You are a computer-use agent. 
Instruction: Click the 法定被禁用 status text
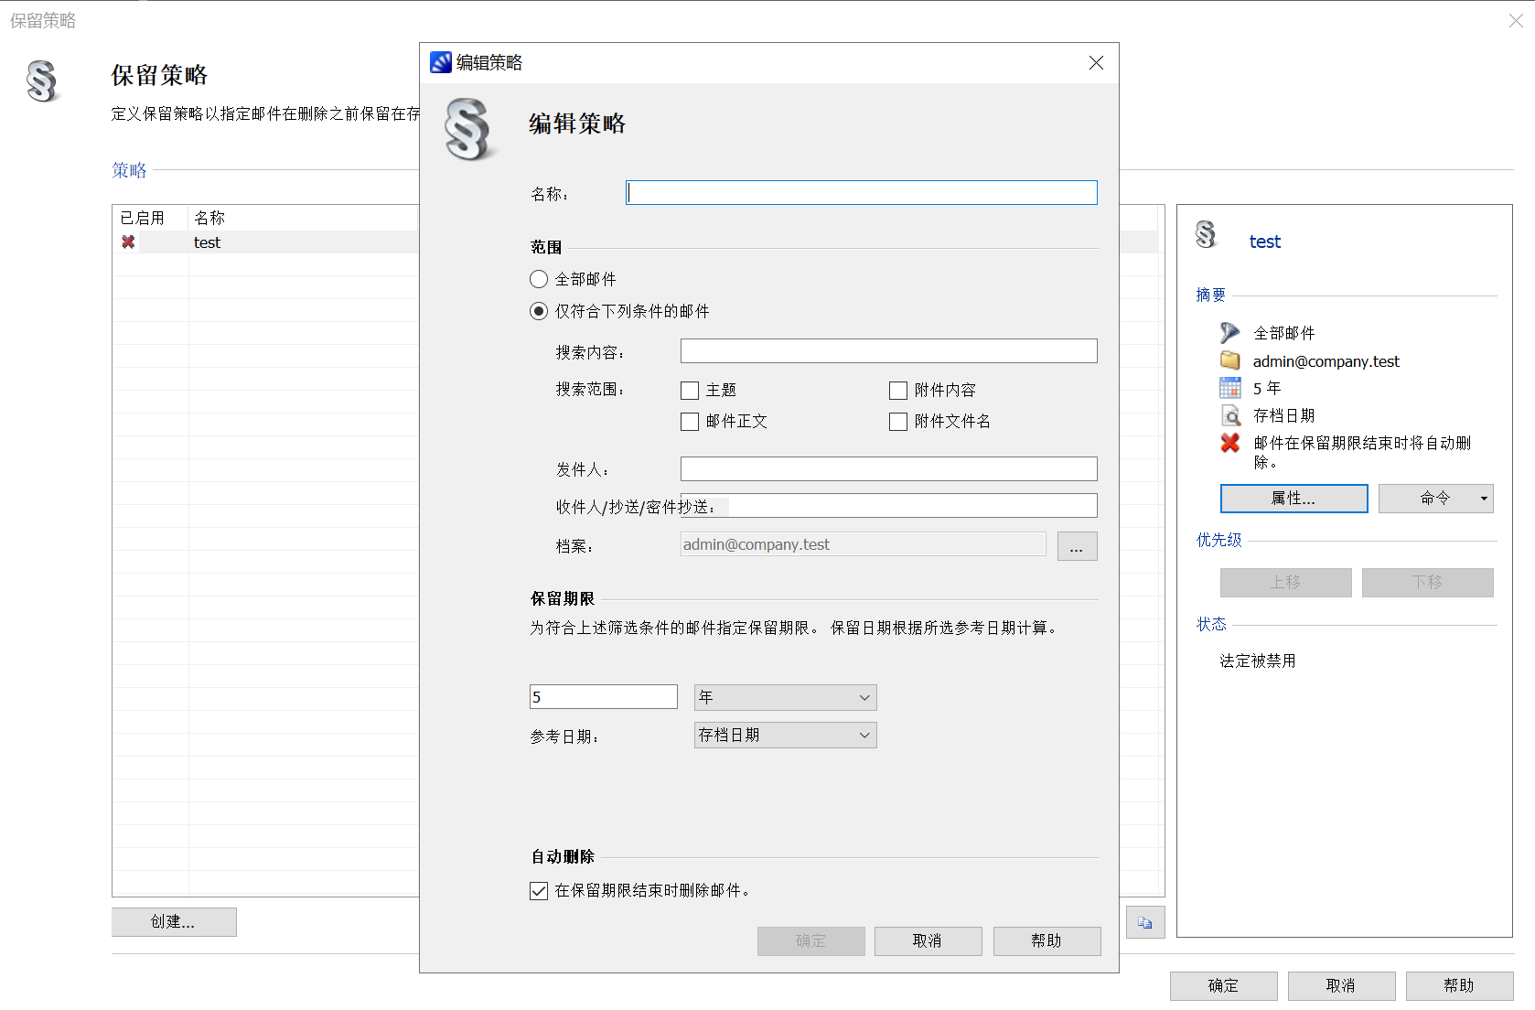click(x=1257, y=661)
